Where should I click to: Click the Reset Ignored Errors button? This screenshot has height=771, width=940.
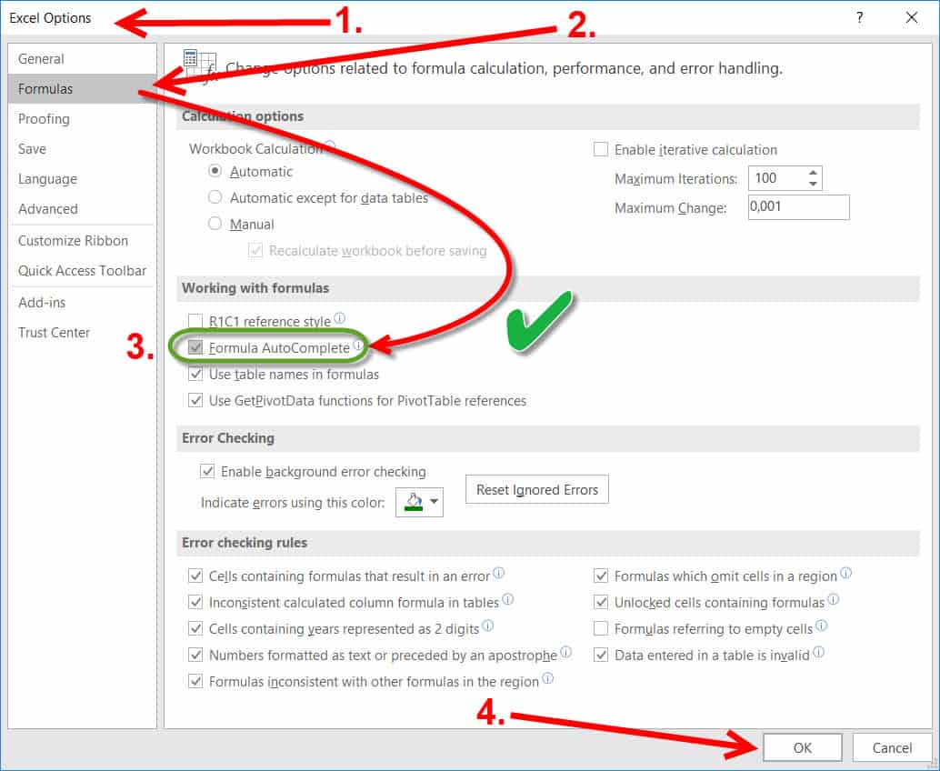point(537,489)
